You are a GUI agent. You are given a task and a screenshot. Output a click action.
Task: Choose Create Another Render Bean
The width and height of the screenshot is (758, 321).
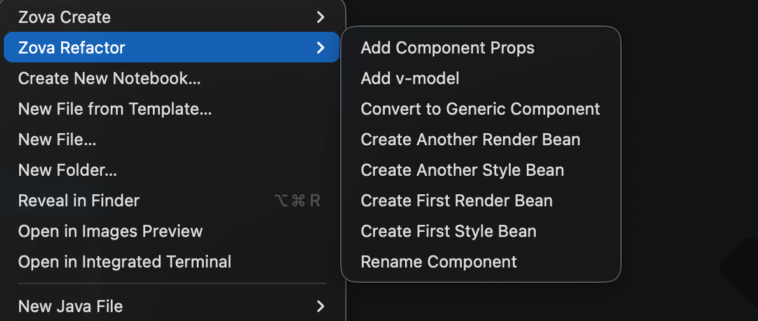(471, 139)
